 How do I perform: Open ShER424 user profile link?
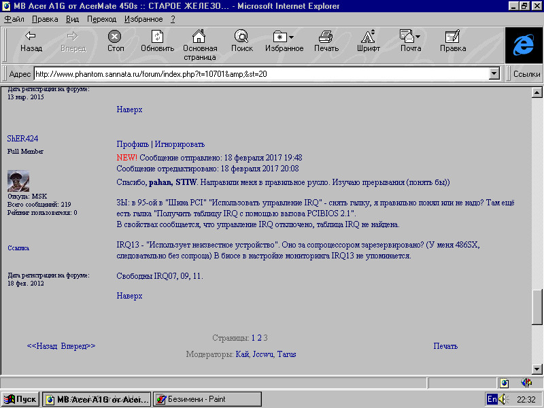[x=22, y=138]
